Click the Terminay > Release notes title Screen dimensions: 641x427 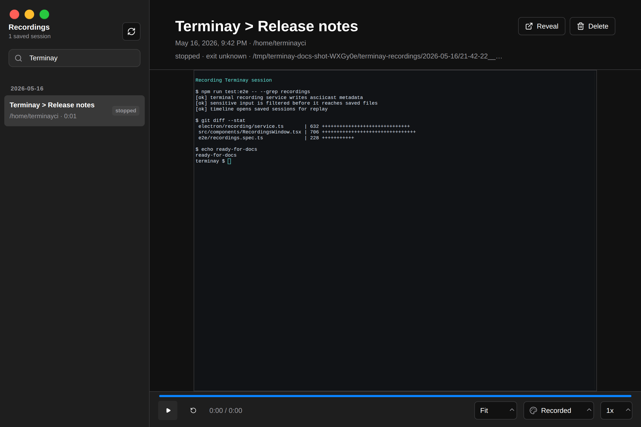tap(266, 26)
